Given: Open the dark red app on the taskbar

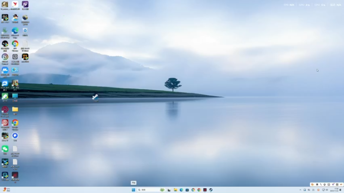Looking at the screenshot, I should 205,190.
